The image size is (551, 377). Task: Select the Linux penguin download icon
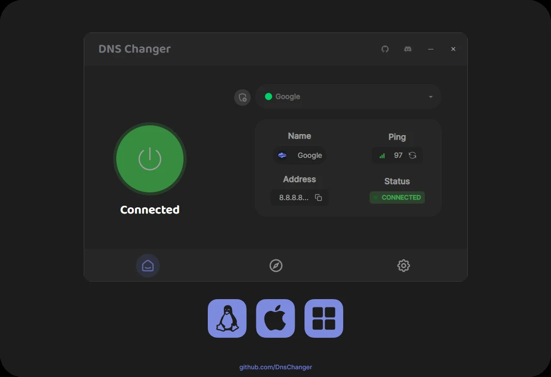coord(227,318)
